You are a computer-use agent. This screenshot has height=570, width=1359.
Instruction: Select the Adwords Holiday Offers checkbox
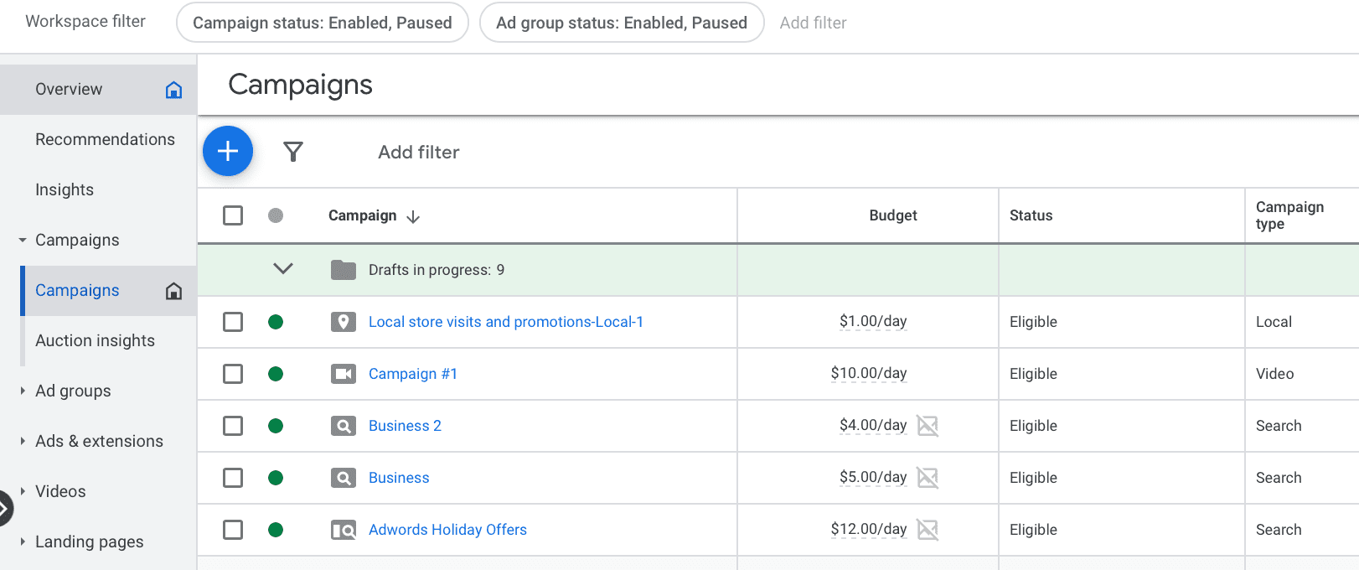[x=233, y=530]
